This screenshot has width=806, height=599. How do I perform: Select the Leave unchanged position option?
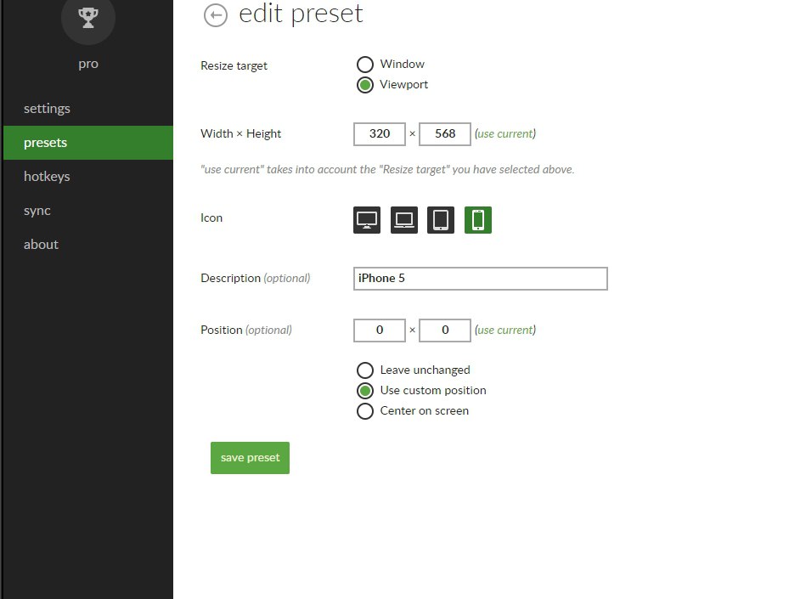tap(365, 370)
